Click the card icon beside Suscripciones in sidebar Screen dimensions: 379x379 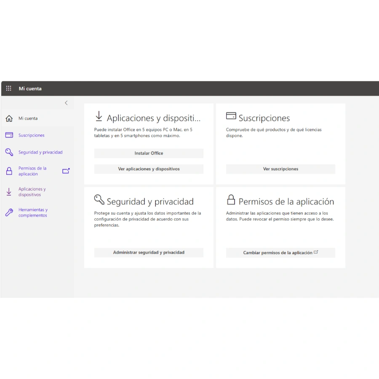coord(9,135)
